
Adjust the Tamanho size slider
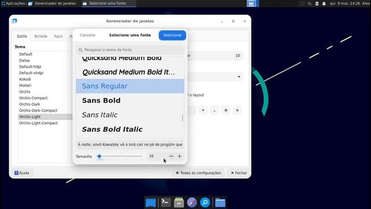coord(120,156)
